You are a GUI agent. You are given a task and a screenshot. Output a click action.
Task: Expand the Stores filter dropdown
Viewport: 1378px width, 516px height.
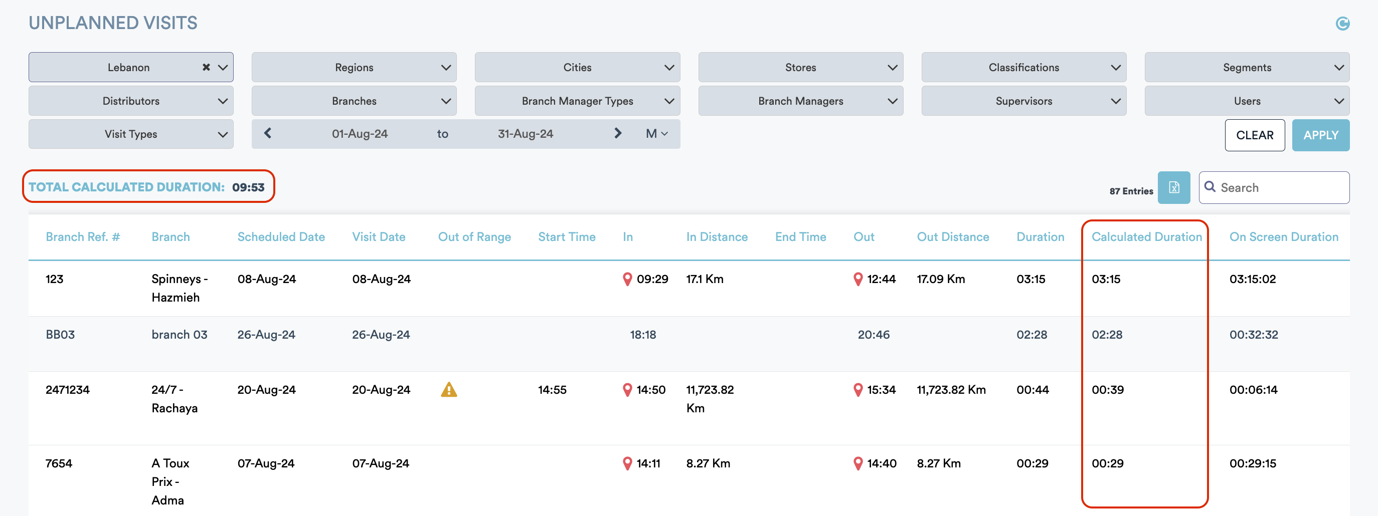pyautogui.click(x=800, y=67)
